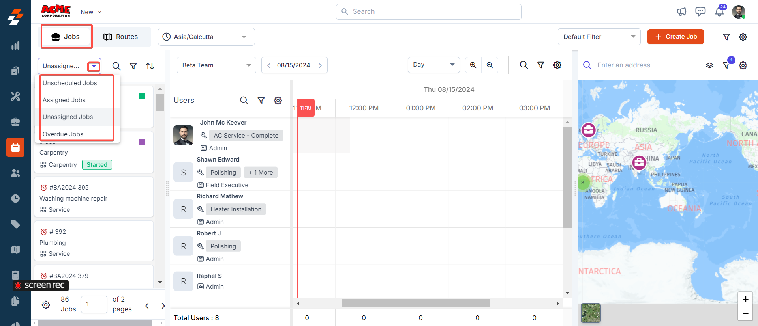The height and width of the screenshot is (326, 758).
Task: Open notifications bell with 24 badge
Action: point(720,11)
